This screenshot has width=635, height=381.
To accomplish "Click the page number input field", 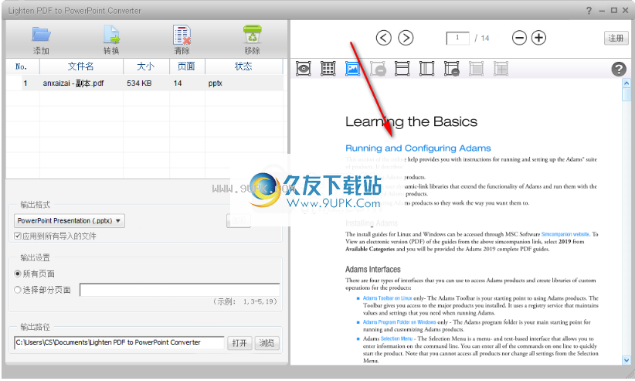I will pyautogui.click(x=457, y=38).
